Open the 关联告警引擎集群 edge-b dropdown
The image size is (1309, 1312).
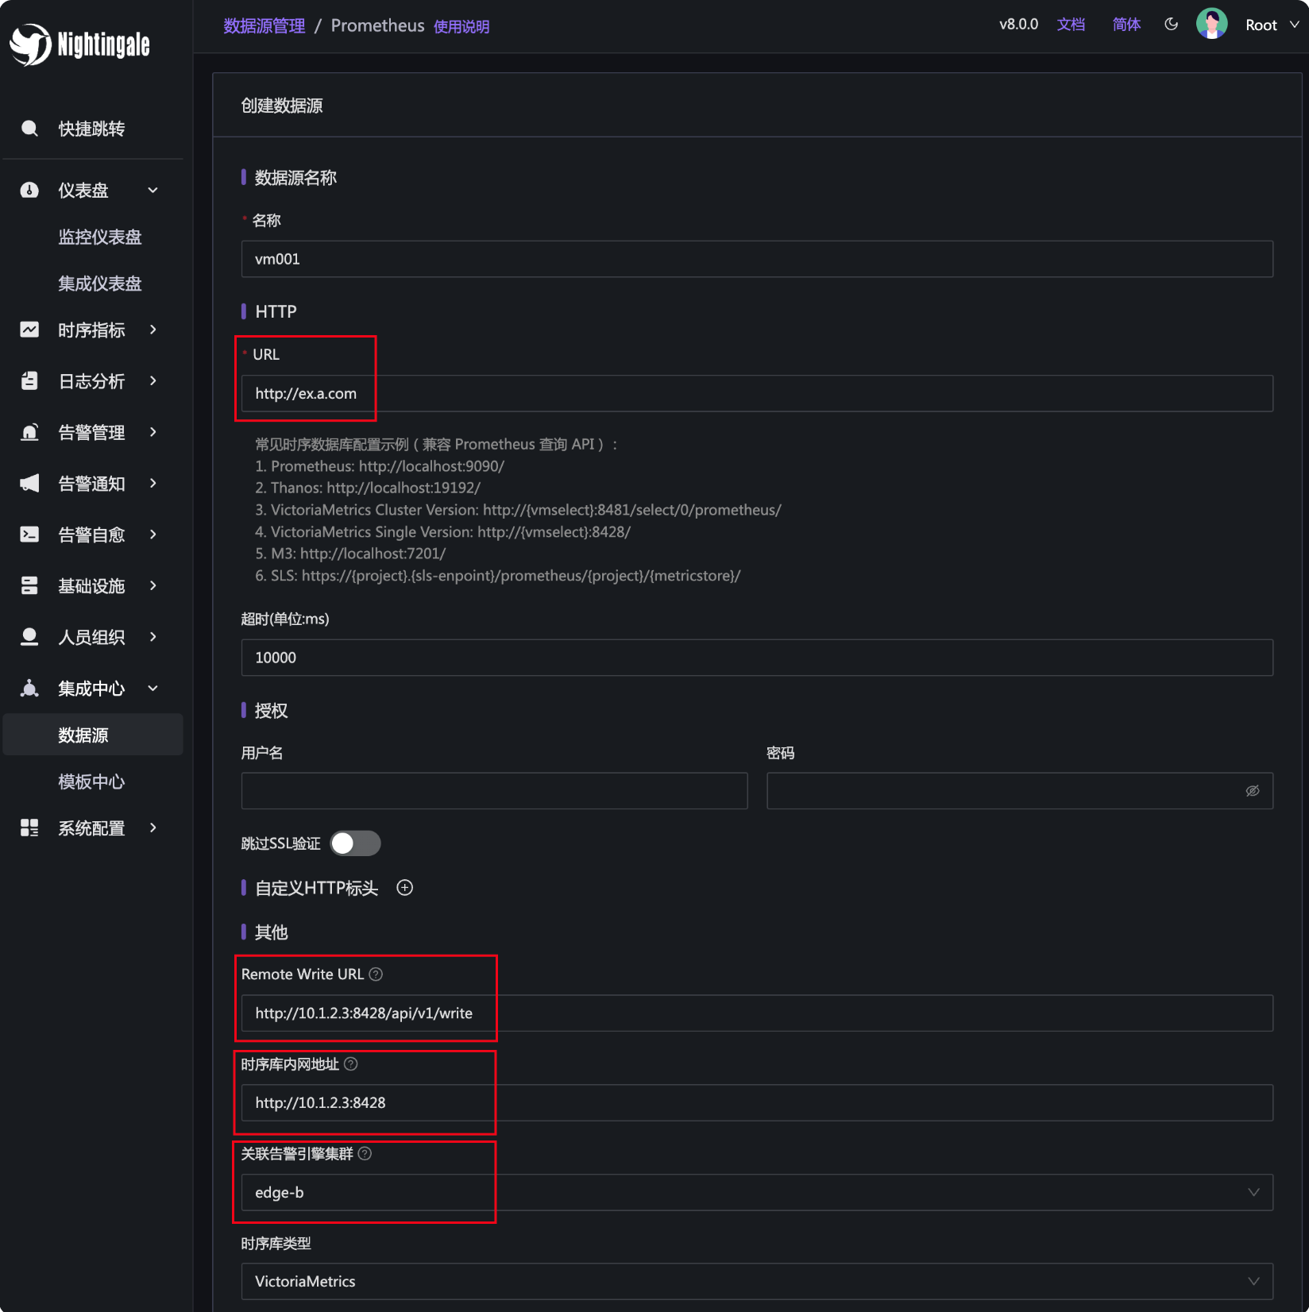tap(757, 1193)
